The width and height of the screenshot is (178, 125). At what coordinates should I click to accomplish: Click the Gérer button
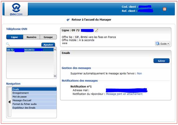[162, 61]
